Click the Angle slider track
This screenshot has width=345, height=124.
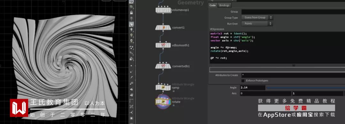click(306, 88)
